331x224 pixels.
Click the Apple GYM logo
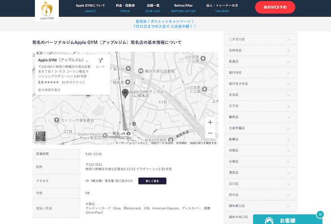pos(47,11)
